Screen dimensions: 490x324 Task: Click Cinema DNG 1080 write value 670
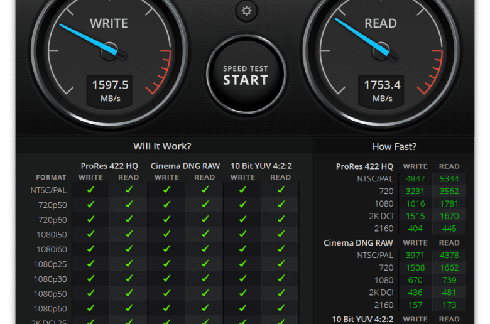[415, 280]
